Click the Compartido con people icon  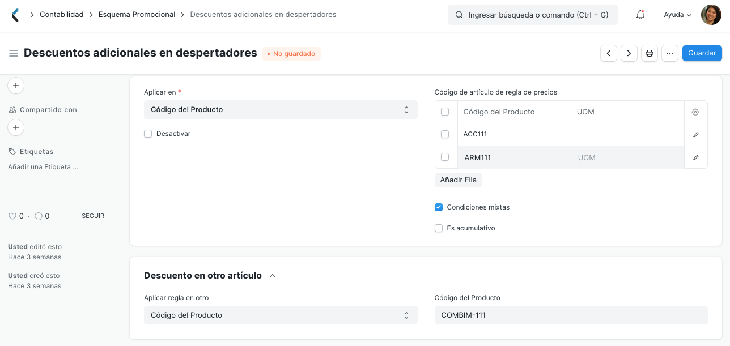tap(12, 110)
